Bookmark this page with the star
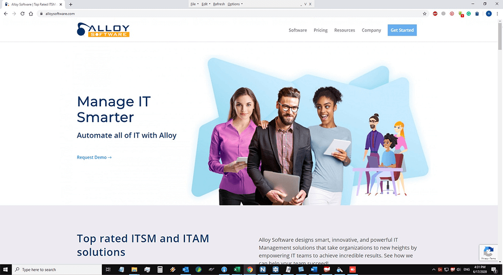The width and height of the screenshot is (503, 275). tap(424, 13)
